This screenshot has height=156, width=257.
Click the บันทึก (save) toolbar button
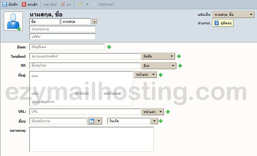tap(10, 4)
